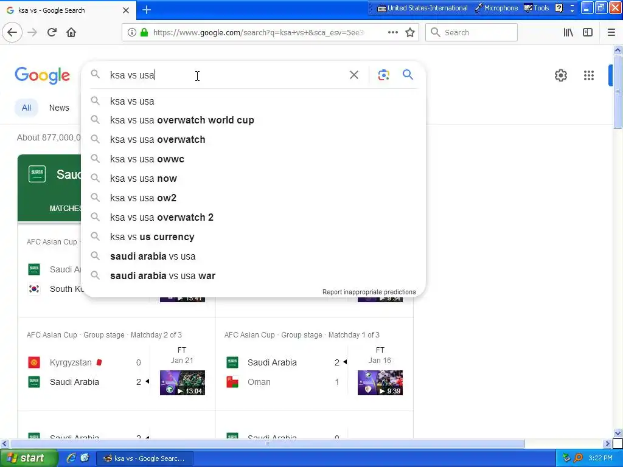Choose suggestion 'ksa vs usa now'
The height and width of the screenshot is (467, 623).
point(254,178)
